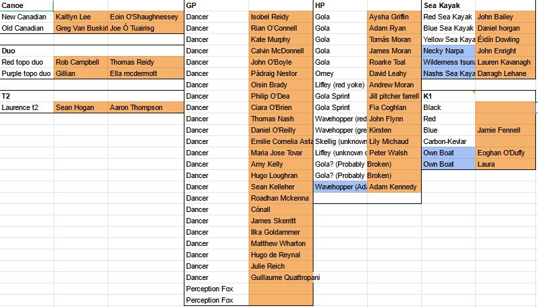This screenshot has height=308, width=538.
Task: Select the Adam Kennedy cell
Action: click(x=394, y=187)
